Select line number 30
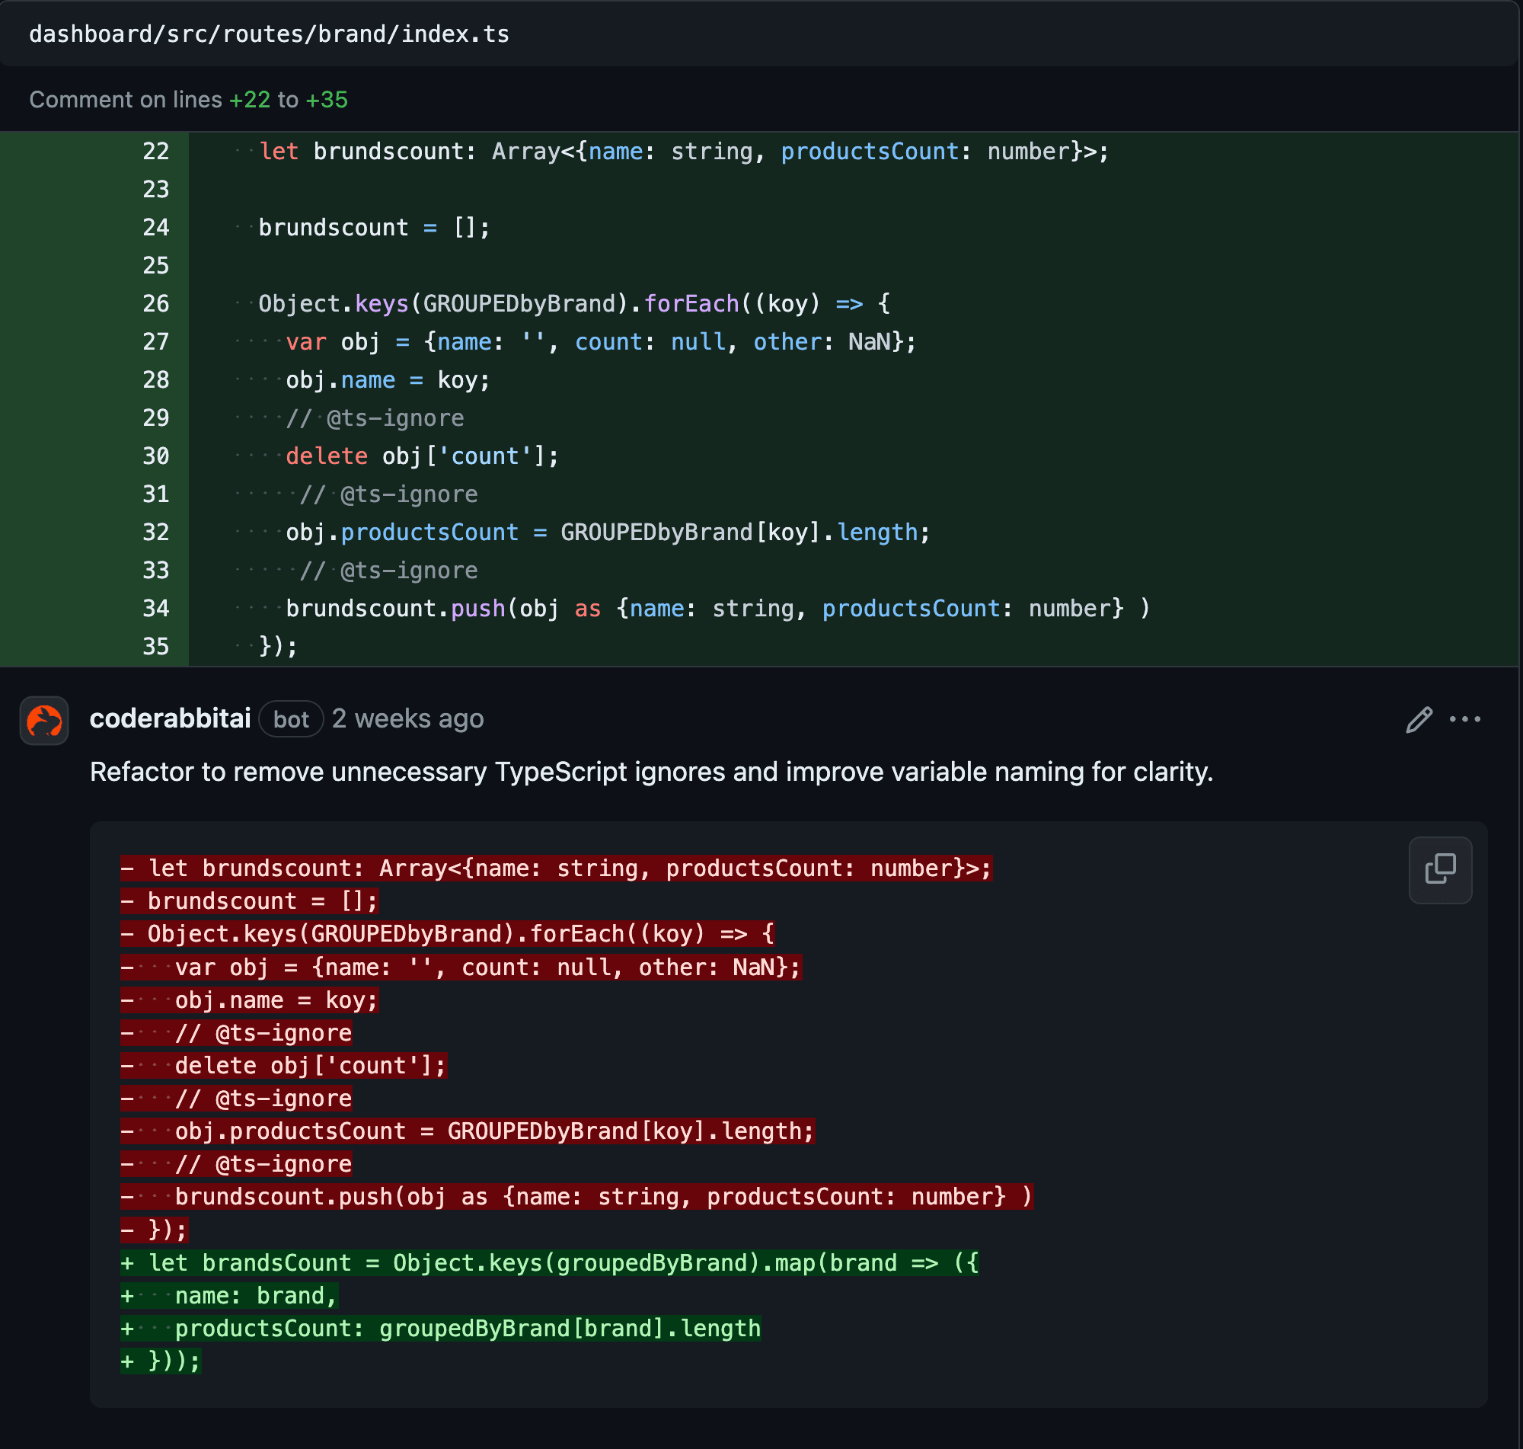Viewport: 1523px width, 1449px height. pos(156,456)
